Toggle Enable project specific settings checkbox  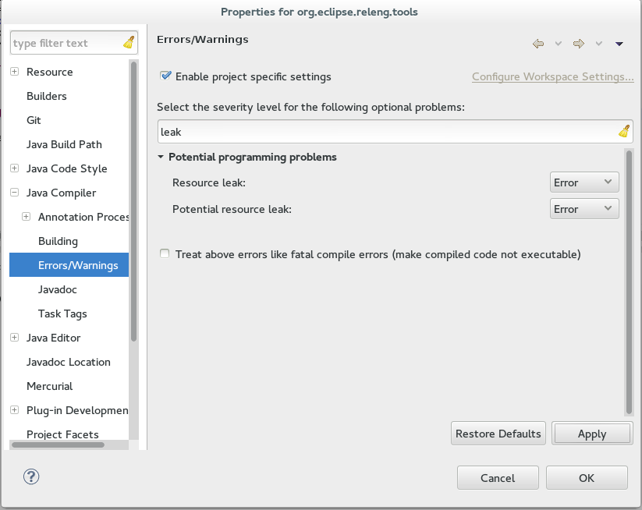[x=165, y=76]
